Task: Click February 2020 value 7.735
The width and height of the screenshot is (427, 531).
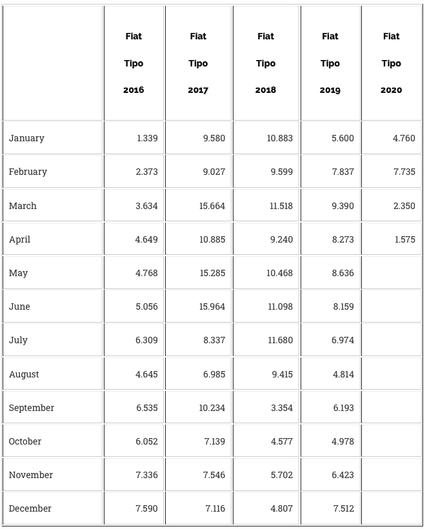Action: [x=404, y=172]
